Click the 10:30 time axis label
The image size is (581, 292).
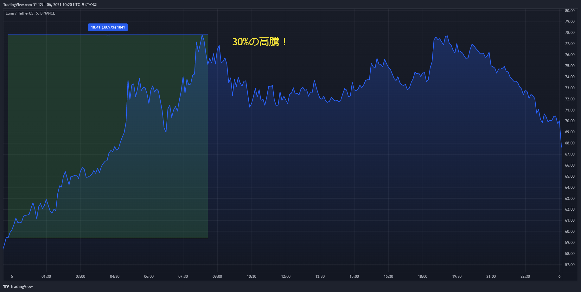[x=252, y=276]
